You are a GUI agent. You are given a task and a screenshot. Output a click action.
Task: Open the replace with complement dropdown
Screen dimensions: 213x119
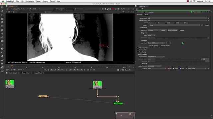[x=156, y=57]
